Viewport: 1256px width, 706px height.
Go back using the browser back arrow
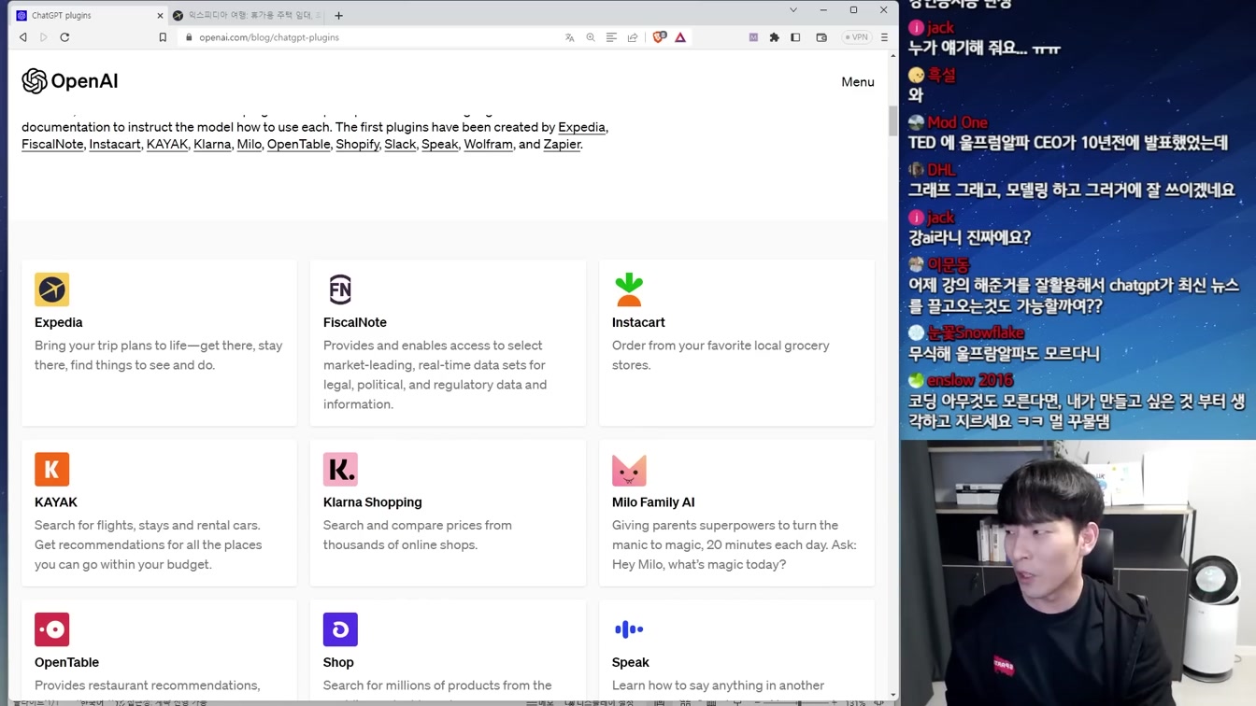click(23, 37)
